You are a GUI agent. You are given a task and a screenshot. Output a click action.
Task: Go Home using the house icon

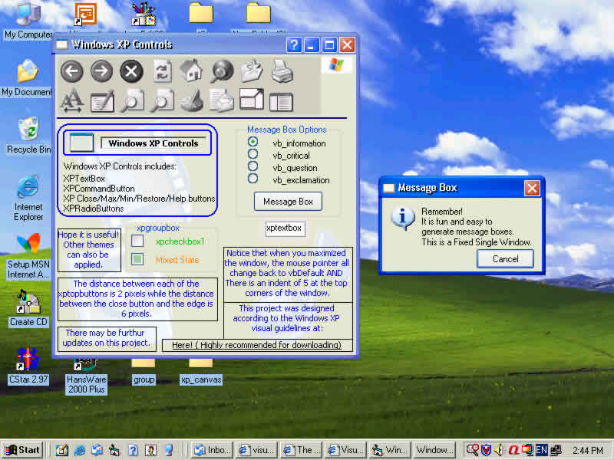click(x=191, y=72)
